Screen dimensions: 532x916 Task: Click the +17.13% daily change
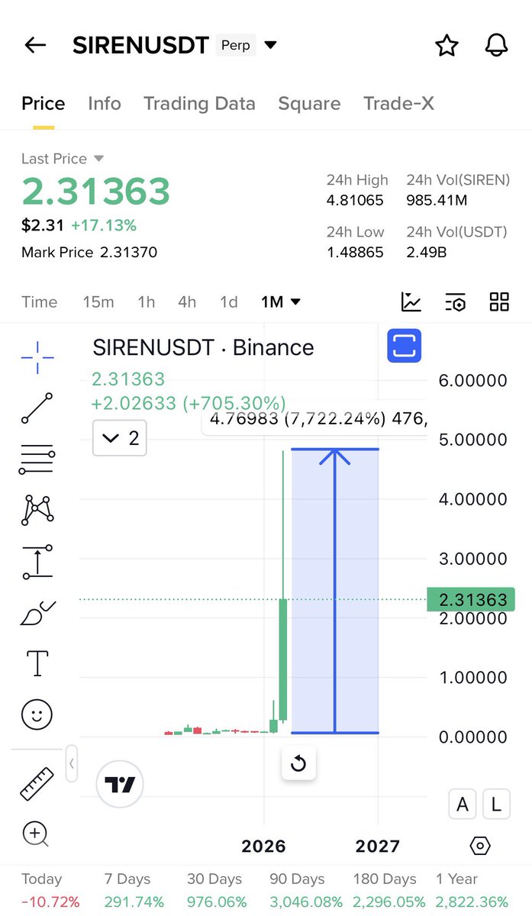click(104, 225)
